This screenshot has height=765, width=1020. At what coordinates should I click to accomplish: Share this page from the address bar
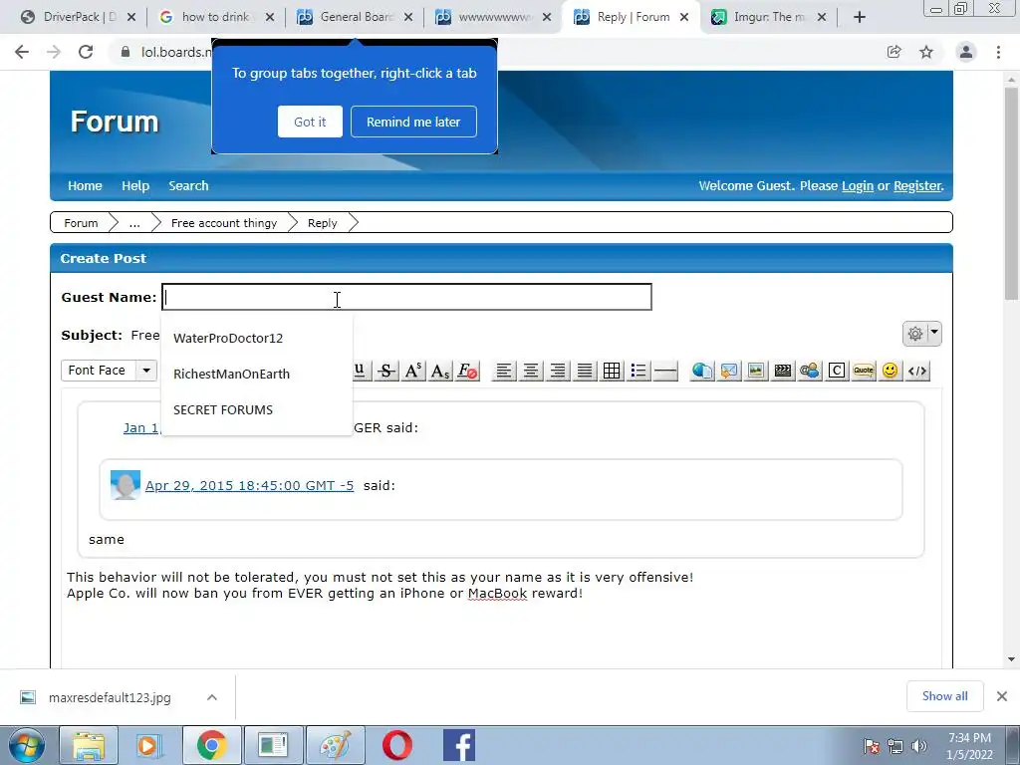(x=894, y=52)
